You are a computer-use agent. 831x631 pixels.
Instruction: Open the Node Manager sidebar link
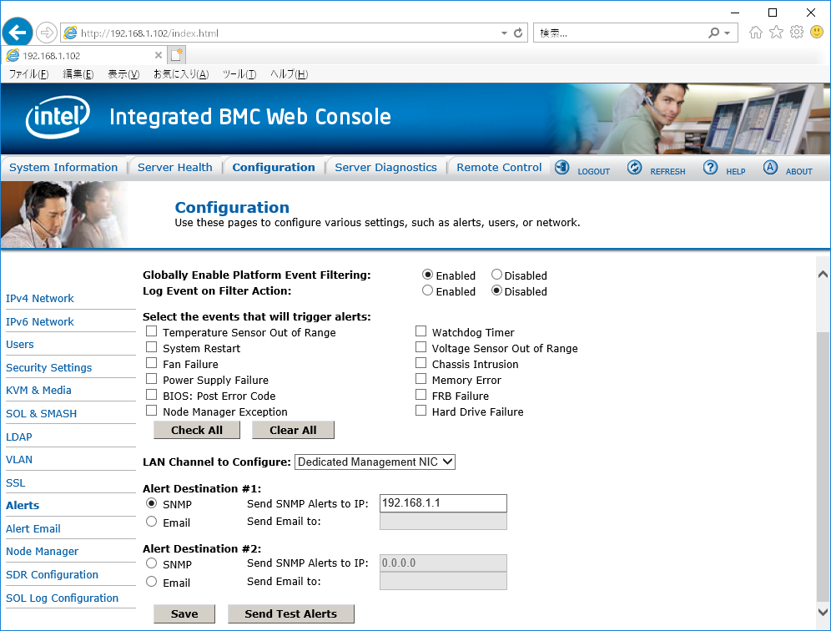click(x=43, y=552)
